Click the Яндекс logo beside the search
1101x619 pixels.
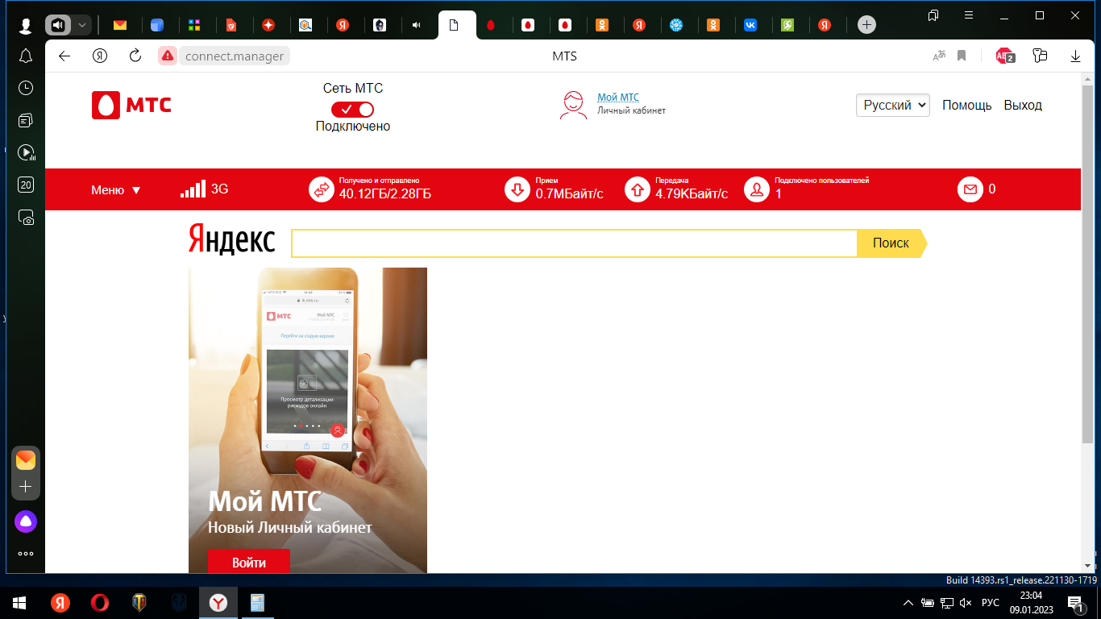[x=231, y=240]
